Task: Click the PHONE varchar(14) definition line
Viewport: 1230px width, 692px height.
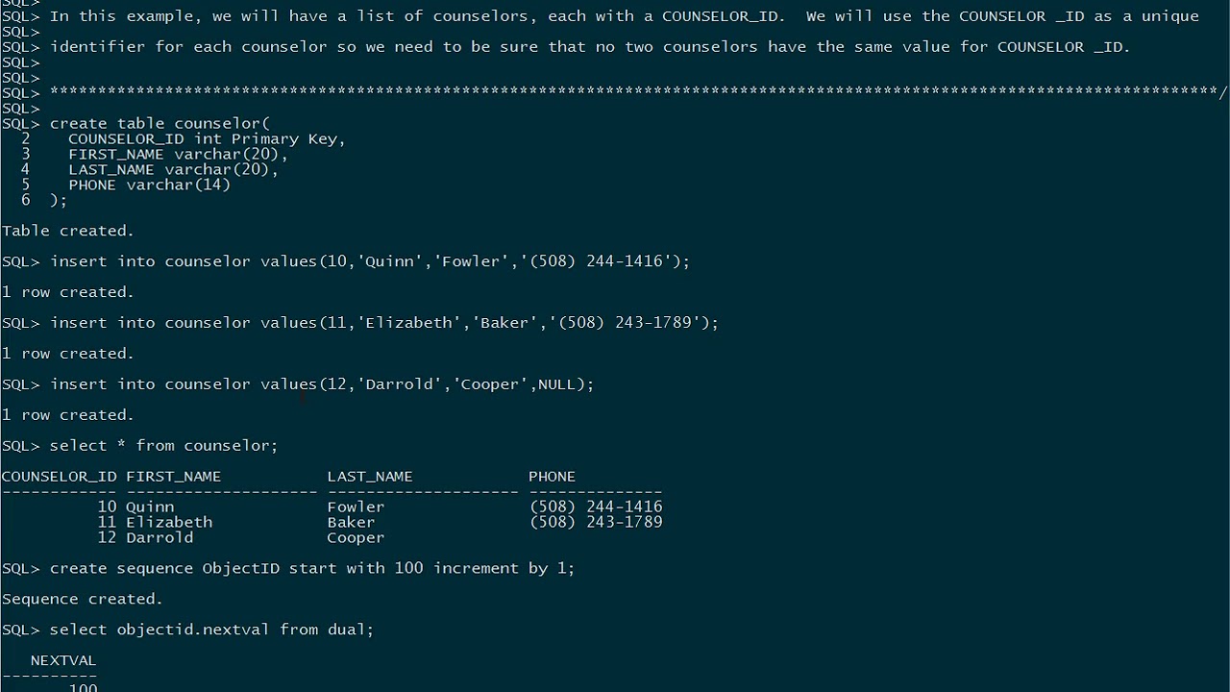Action: 149,185
